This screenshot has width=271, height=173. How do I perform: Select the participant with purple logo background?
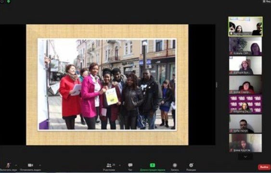pos(245,104)
